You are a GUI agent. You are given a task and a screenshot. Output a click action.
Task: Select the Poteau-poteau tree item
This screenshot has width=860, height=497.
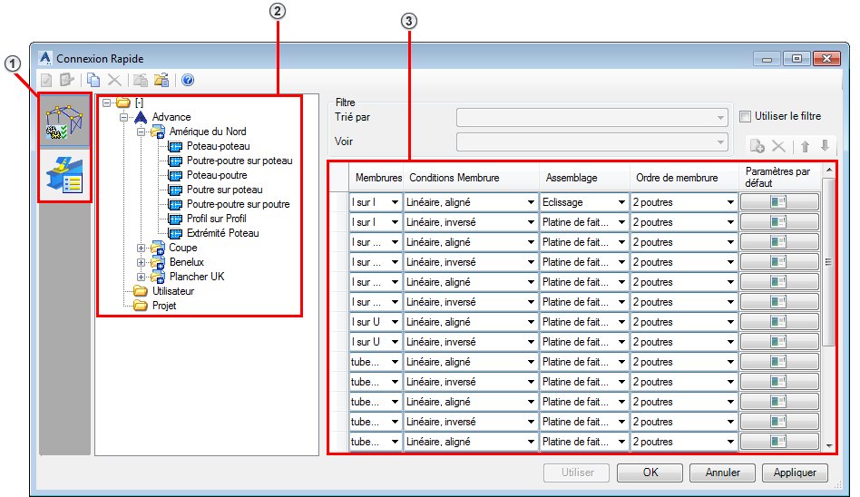pos(219,146)
